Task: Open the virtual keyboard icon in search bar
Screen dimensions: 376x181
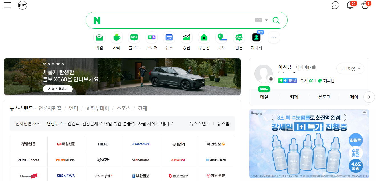Action: (258, 20)
